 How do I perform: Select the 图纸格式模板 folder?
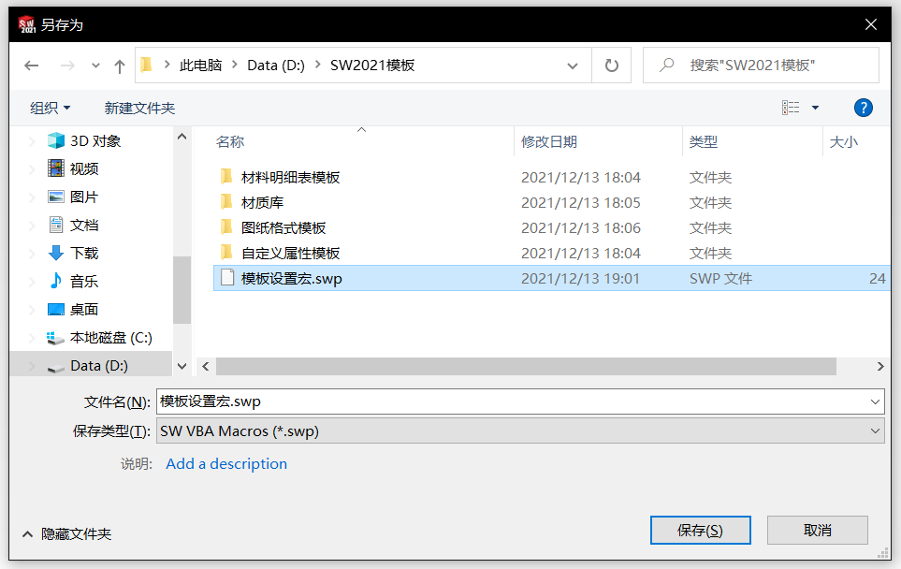coord(283,227)
